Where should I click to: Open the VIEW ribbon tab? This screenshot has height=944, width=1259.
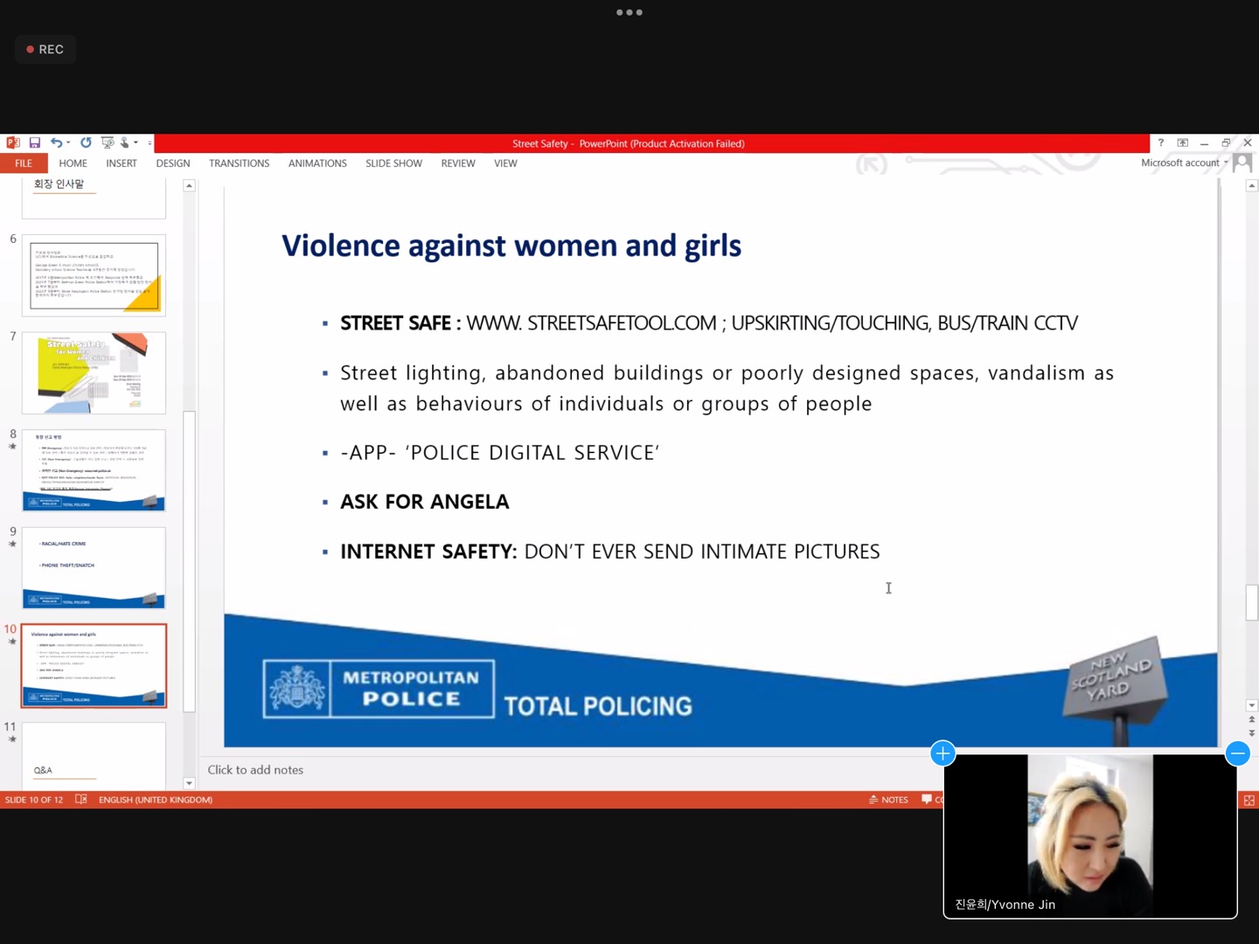505,163
